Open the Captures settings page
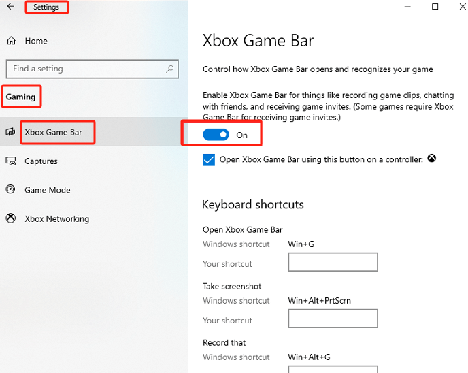This screenshot has height=373, width=468. pos(41,161)
